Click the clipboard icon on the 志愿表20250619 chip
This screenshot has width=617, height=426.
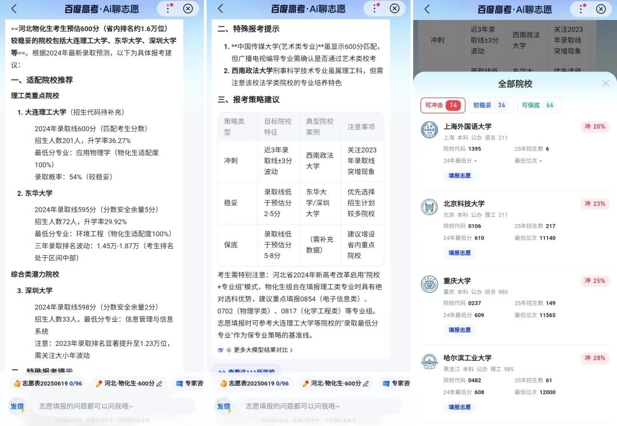coord(16,384)
